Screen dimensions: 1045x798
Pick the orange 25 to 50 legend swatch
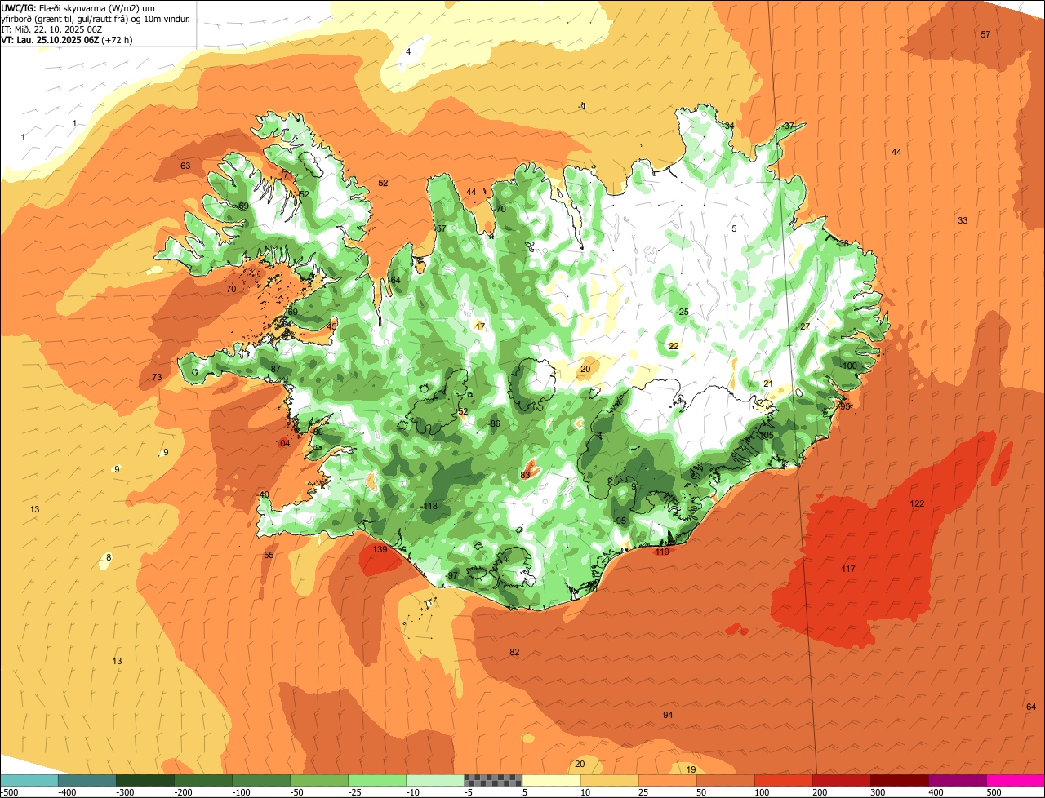pos(667,780)
